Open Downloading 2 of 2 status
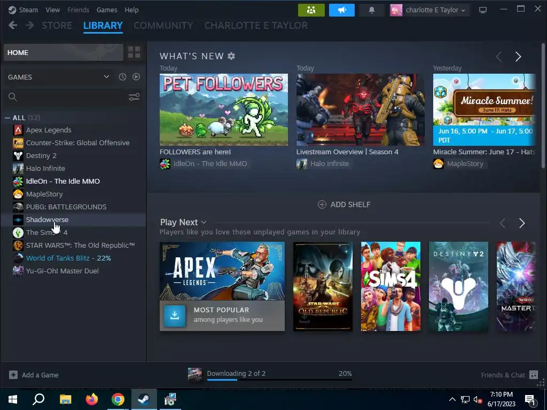Image resolution: width=547 pixels, height=410 pixels. (236, 373)
